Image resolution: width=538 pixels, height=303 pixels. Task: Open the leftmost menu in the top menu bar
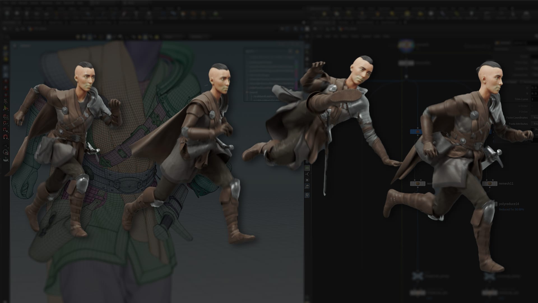click(7, 3)
